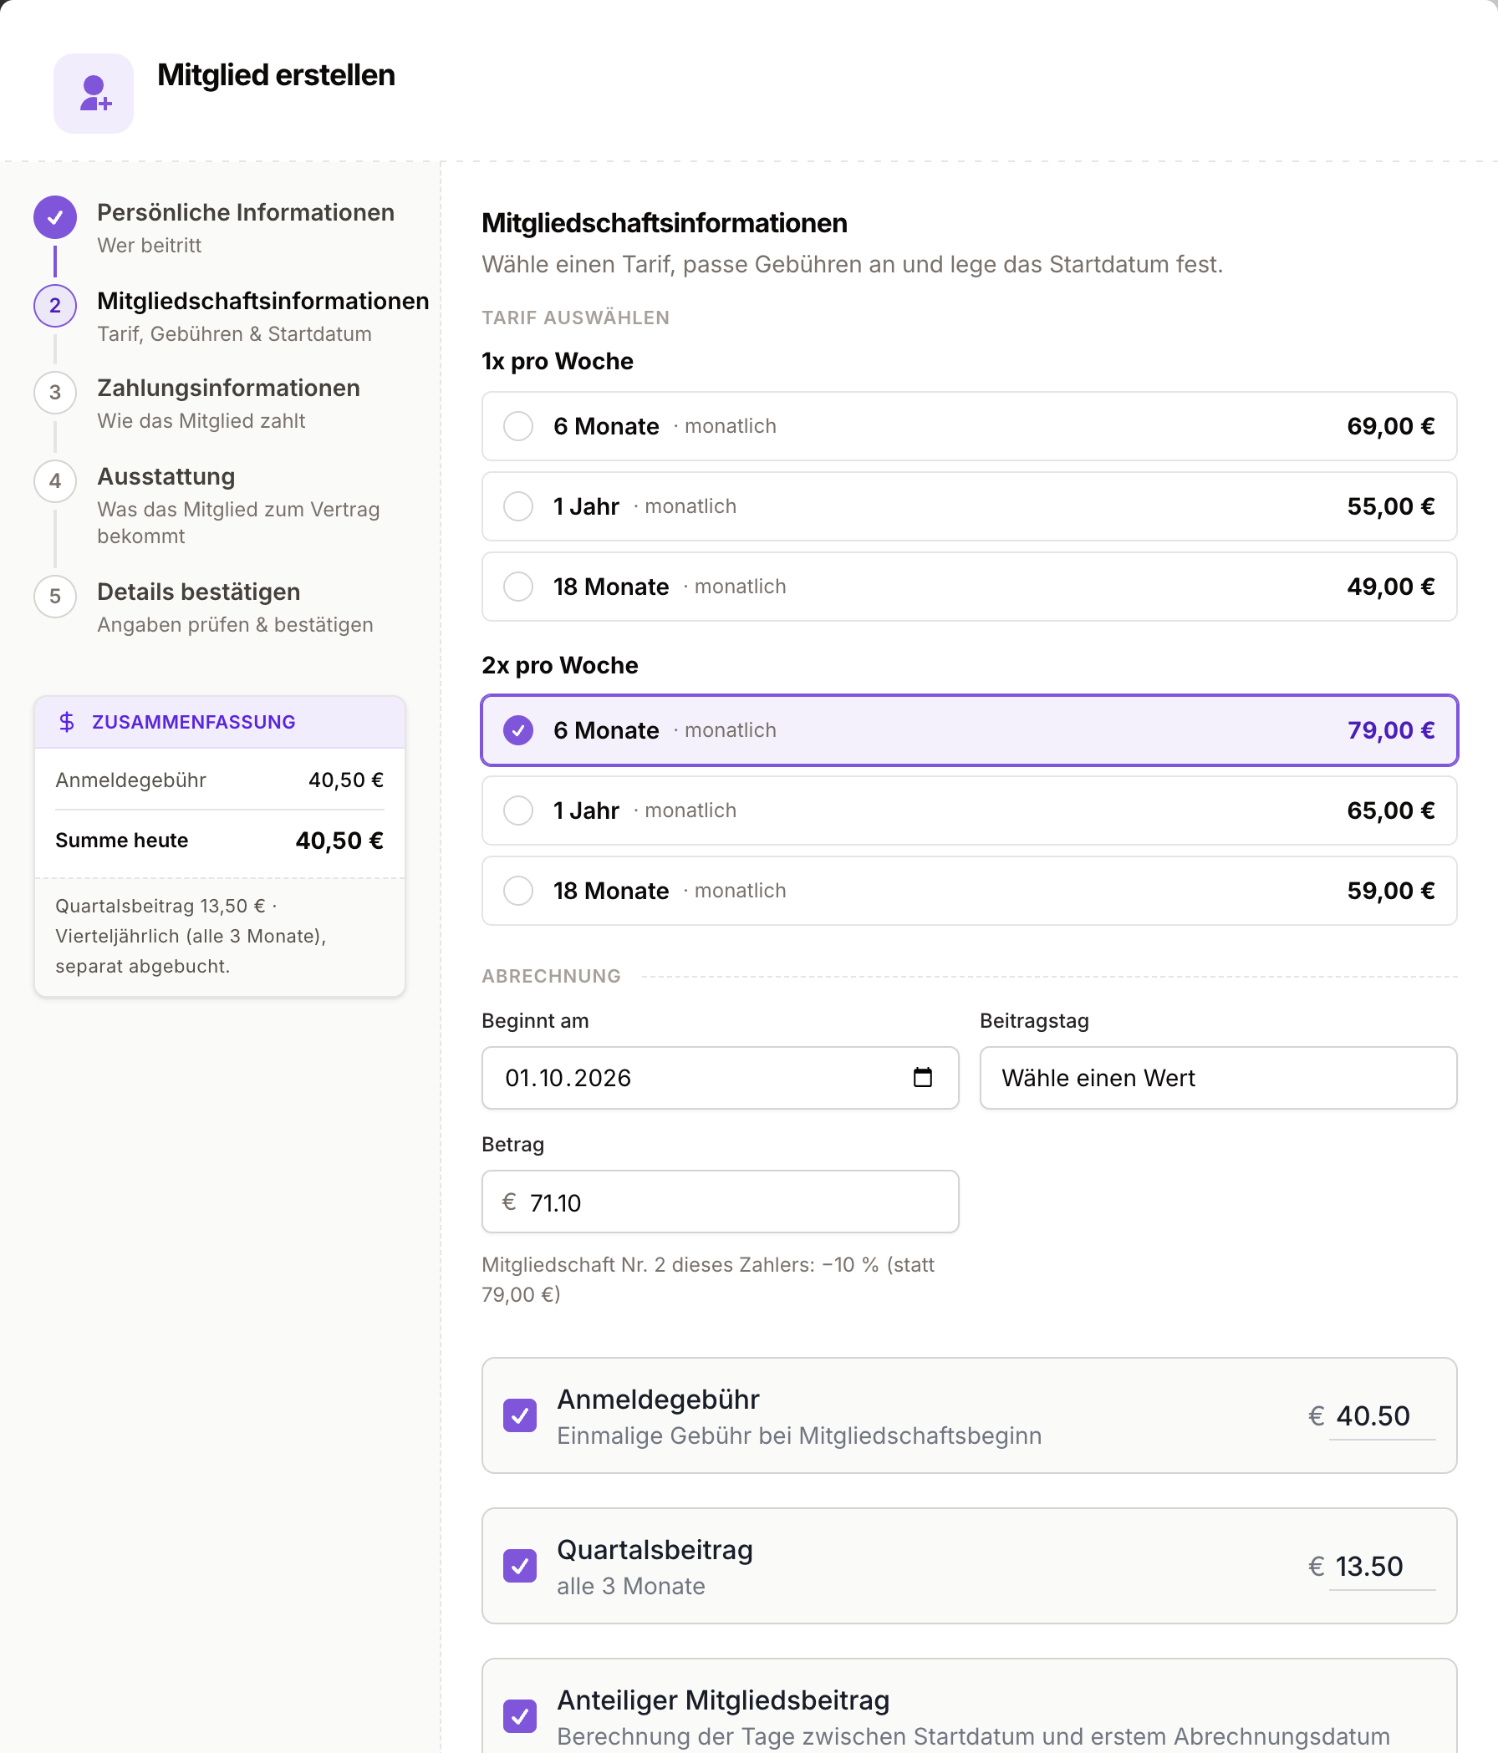Click the calendar icon in Beginnt am field

coord(923,1077)
